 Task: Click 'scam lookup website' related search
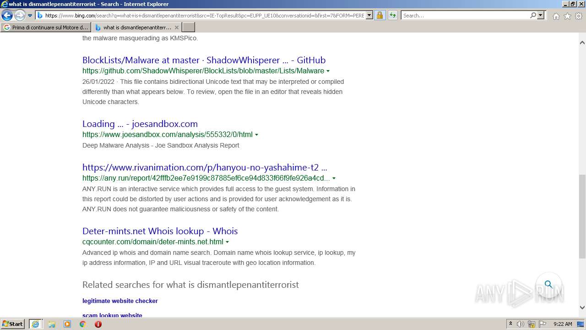tap(112, 315)
